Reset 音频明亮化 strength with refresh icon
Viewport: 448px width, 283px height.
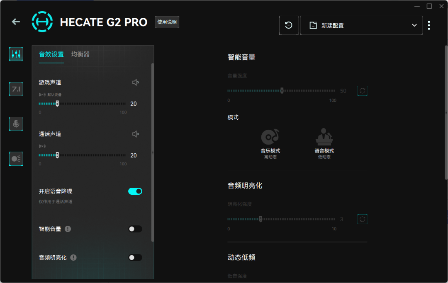pos(363,219)
